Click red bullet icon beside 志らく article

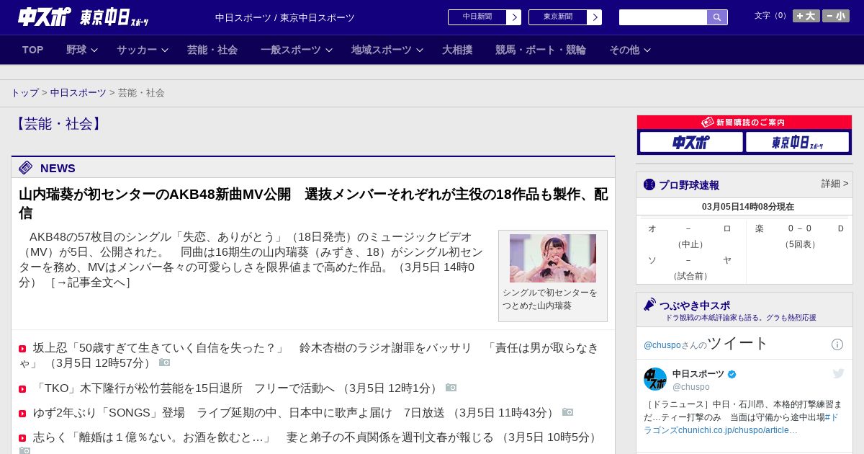(x=22, y=438)
